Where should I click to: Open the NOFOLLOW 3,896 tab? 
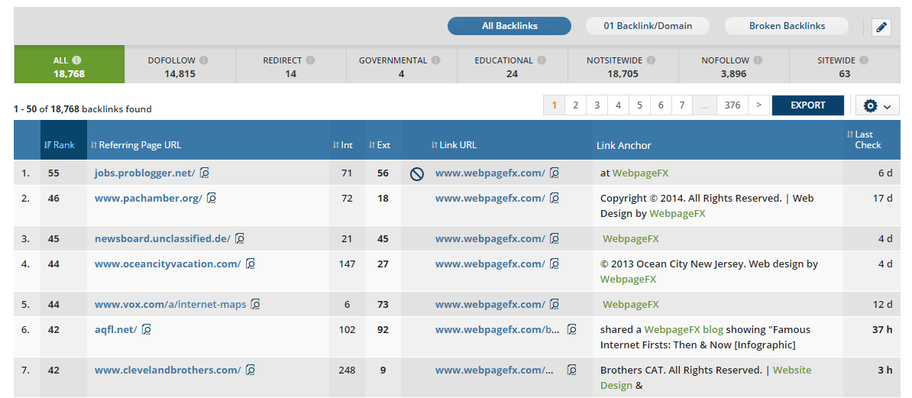click(x=733, y=66)
